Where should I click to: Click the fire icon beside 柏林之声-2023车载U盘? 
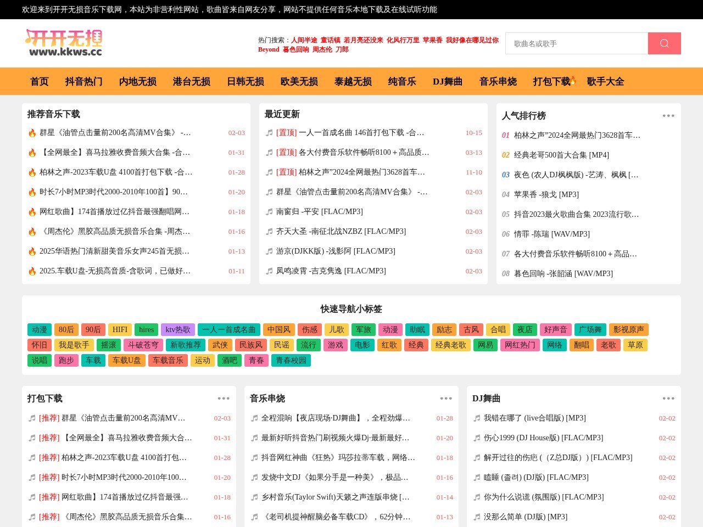[x=32, y=172]
